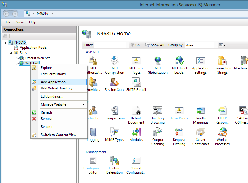Open the Directory Browsing feature

[157, 114]
